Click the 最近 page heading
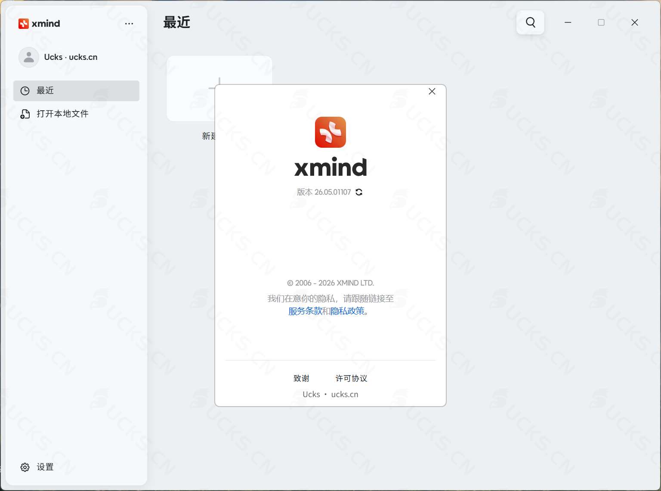Viewport: 661px width, 491px height. point(177,22)
